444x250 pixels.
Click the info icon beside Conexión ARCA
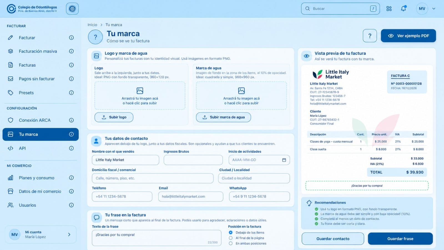click(x=71, y=120)
